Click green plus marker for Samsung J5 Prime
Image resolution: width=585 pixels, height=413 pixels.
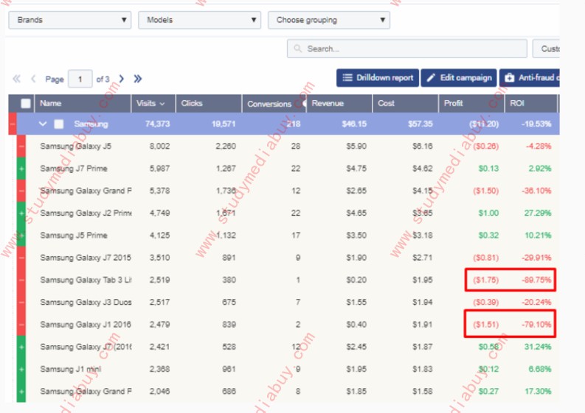(x=21, y=236)
